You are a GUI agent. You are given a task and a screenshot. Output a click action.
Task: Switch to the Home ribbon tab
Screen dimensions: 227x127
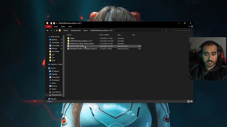tap(56, 26)
